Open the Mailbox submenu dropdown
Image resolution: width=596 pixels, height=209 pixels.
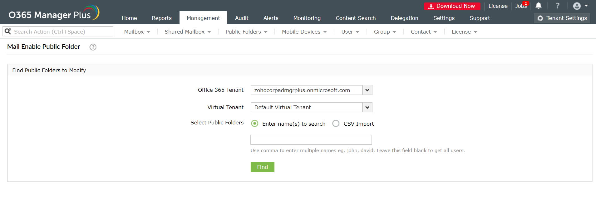click(x=137, y=32)
